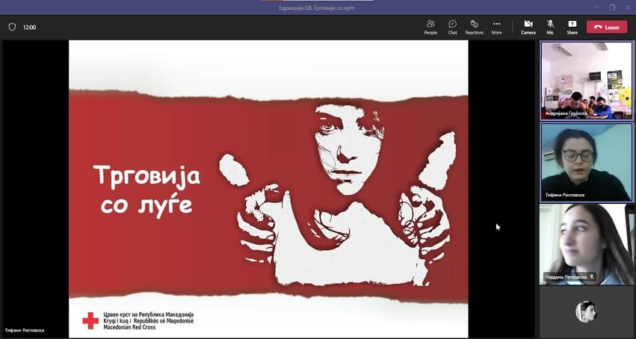Viewport: 636px width, 339px height.
Task: Toggle the Camera on or off
Action: pos(528,27)
